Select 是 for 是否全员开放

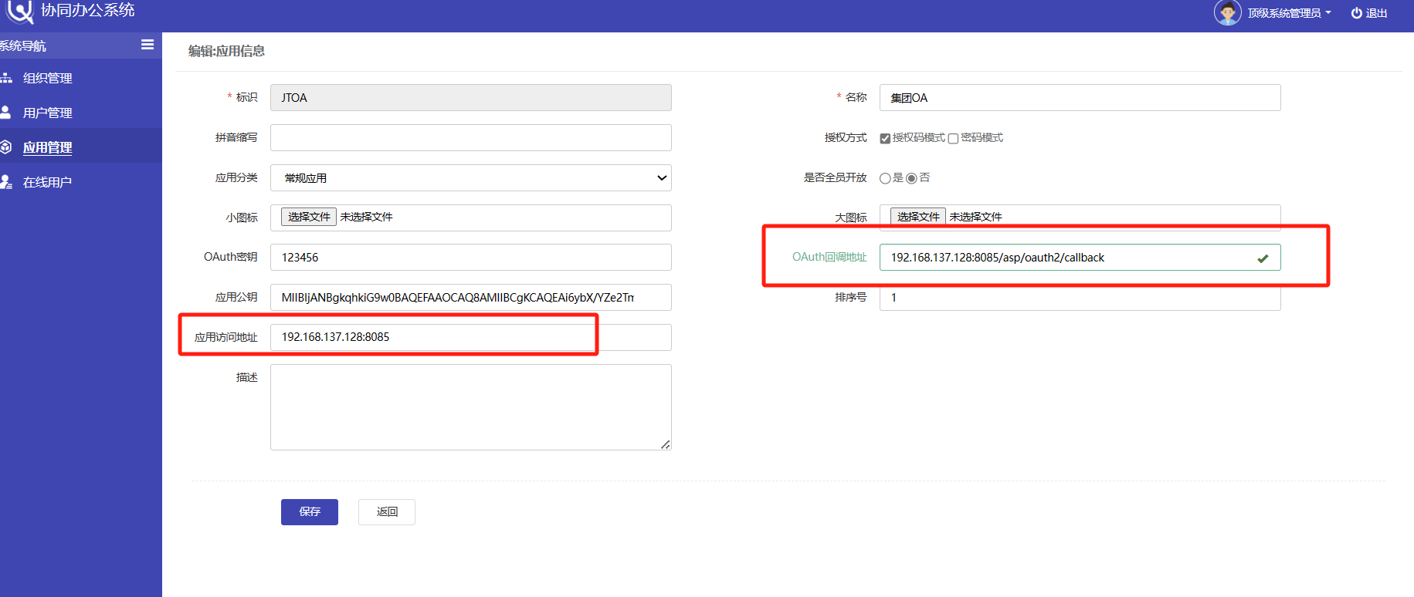885,178
